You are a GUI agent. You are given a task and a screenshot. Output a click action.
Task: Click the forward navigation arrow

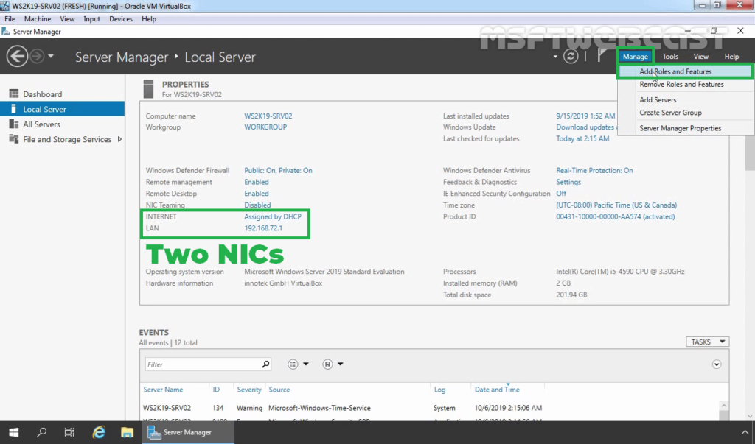37,56
